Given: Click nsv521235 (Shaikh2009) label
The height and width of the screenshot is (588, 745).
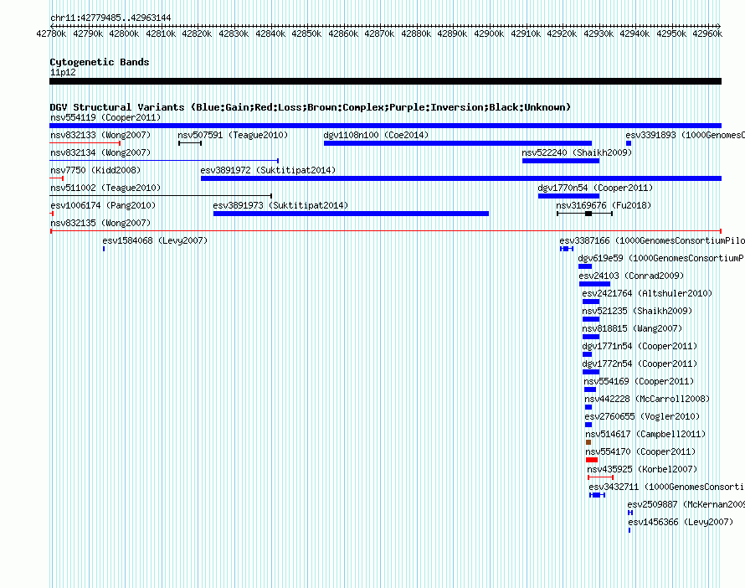Looking at the screenshot, I should [x=637, y=311].
